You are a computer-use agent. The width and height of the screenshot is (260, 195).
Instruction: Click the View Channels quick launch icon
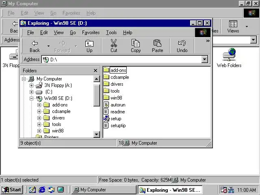[61, 190]
